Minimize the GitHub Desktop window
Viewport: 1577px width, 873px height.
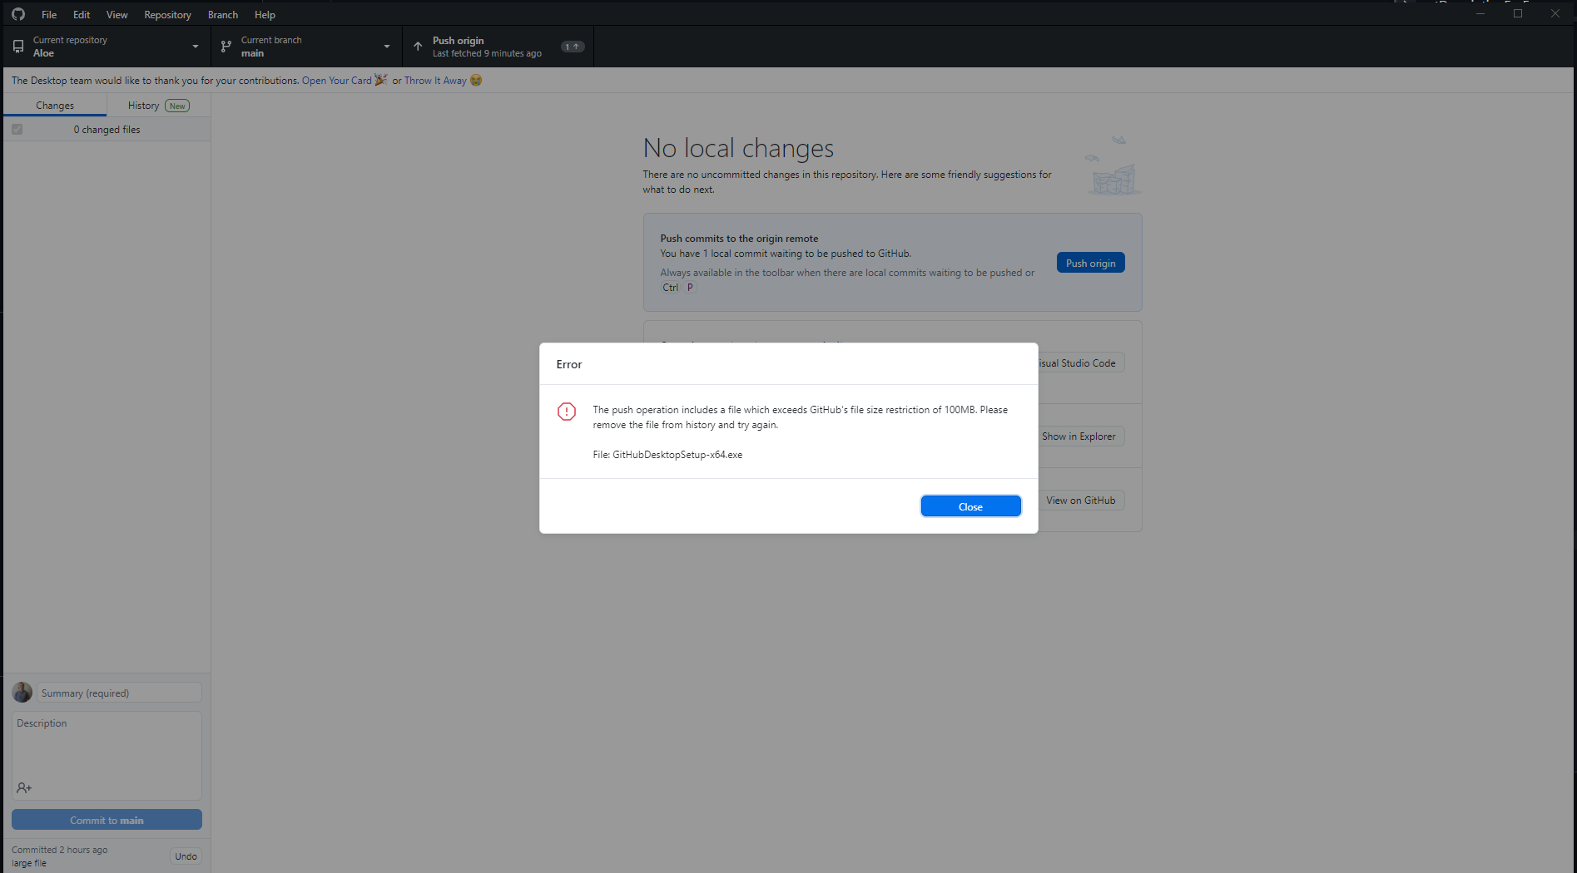click(x=1480, y=13)
